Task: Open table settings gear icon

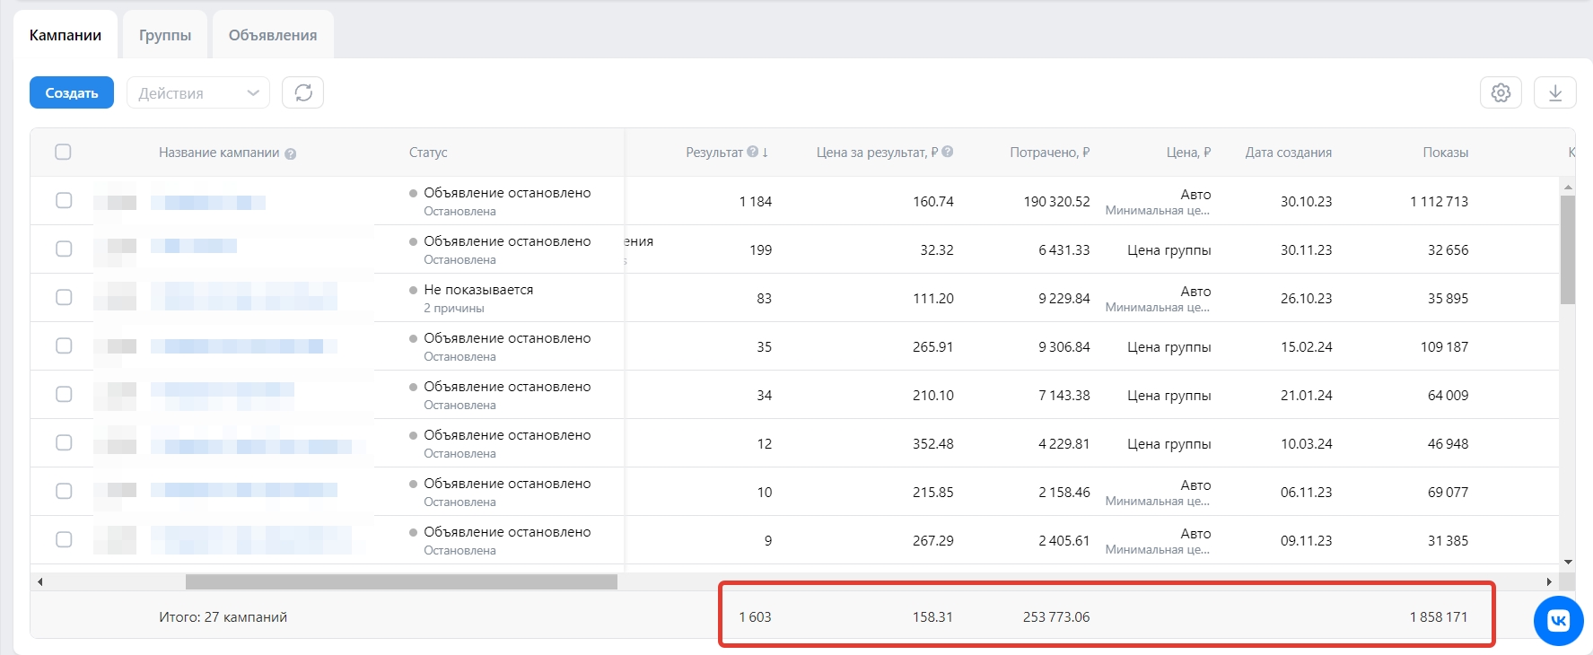Action: coord(1501,92)
